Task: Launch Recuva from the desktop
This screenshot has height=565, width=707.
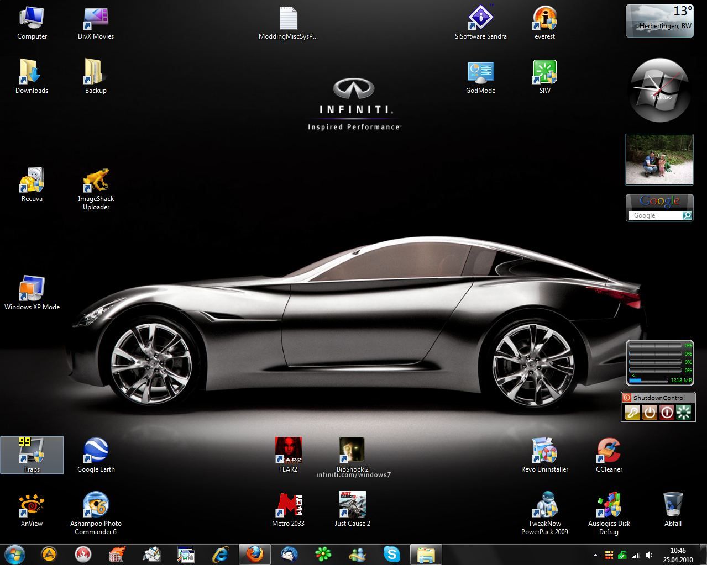Action: click(x=32, y=184)
